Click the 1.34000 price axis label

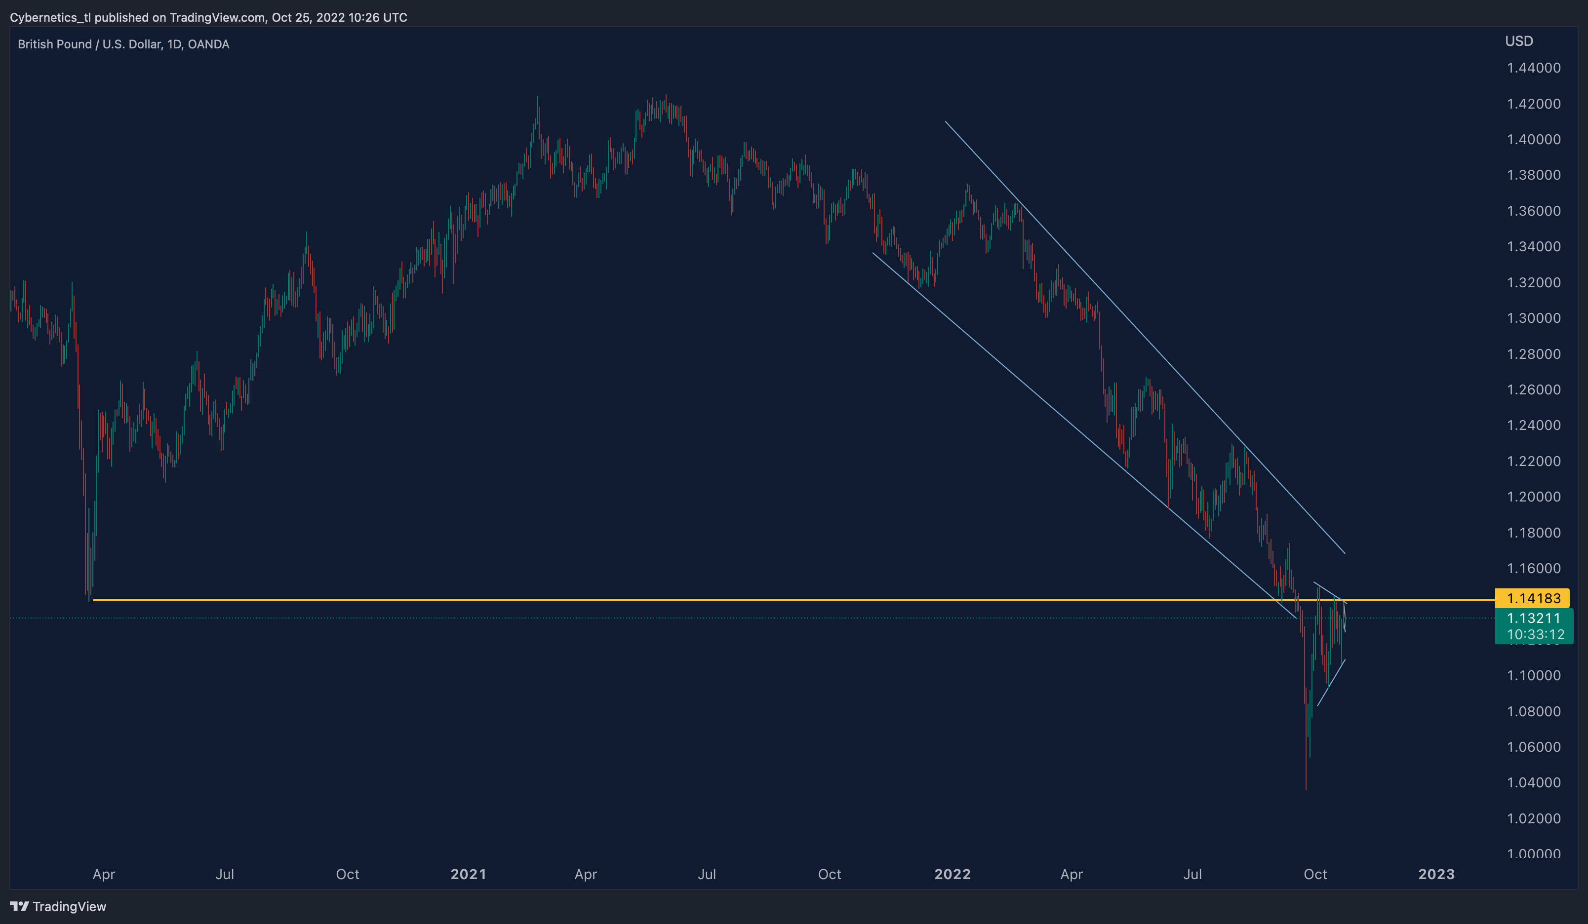(x=1533, y=246)
